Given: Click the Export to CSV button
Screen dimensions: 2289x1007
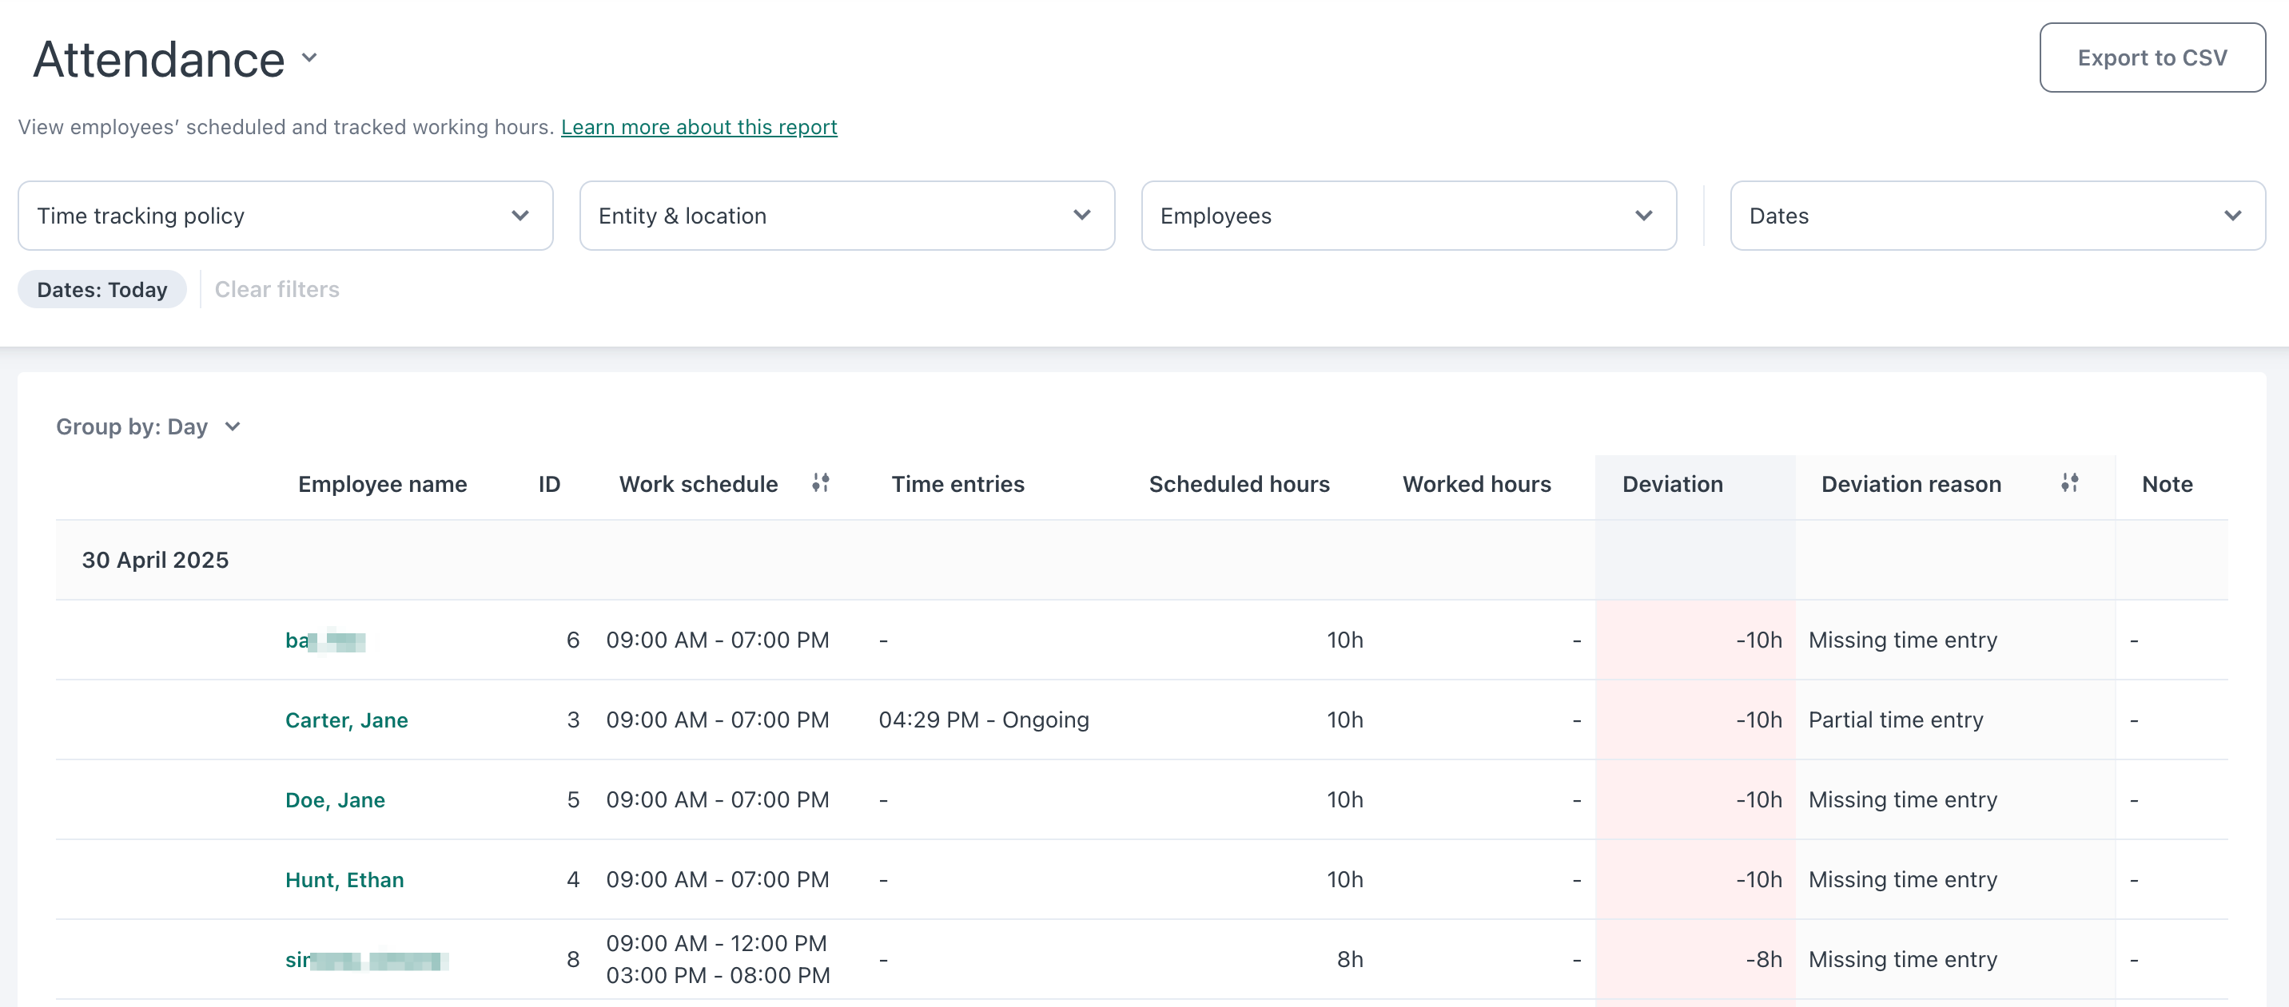Looking at the screenshot, I should [x=2152, y=57].
